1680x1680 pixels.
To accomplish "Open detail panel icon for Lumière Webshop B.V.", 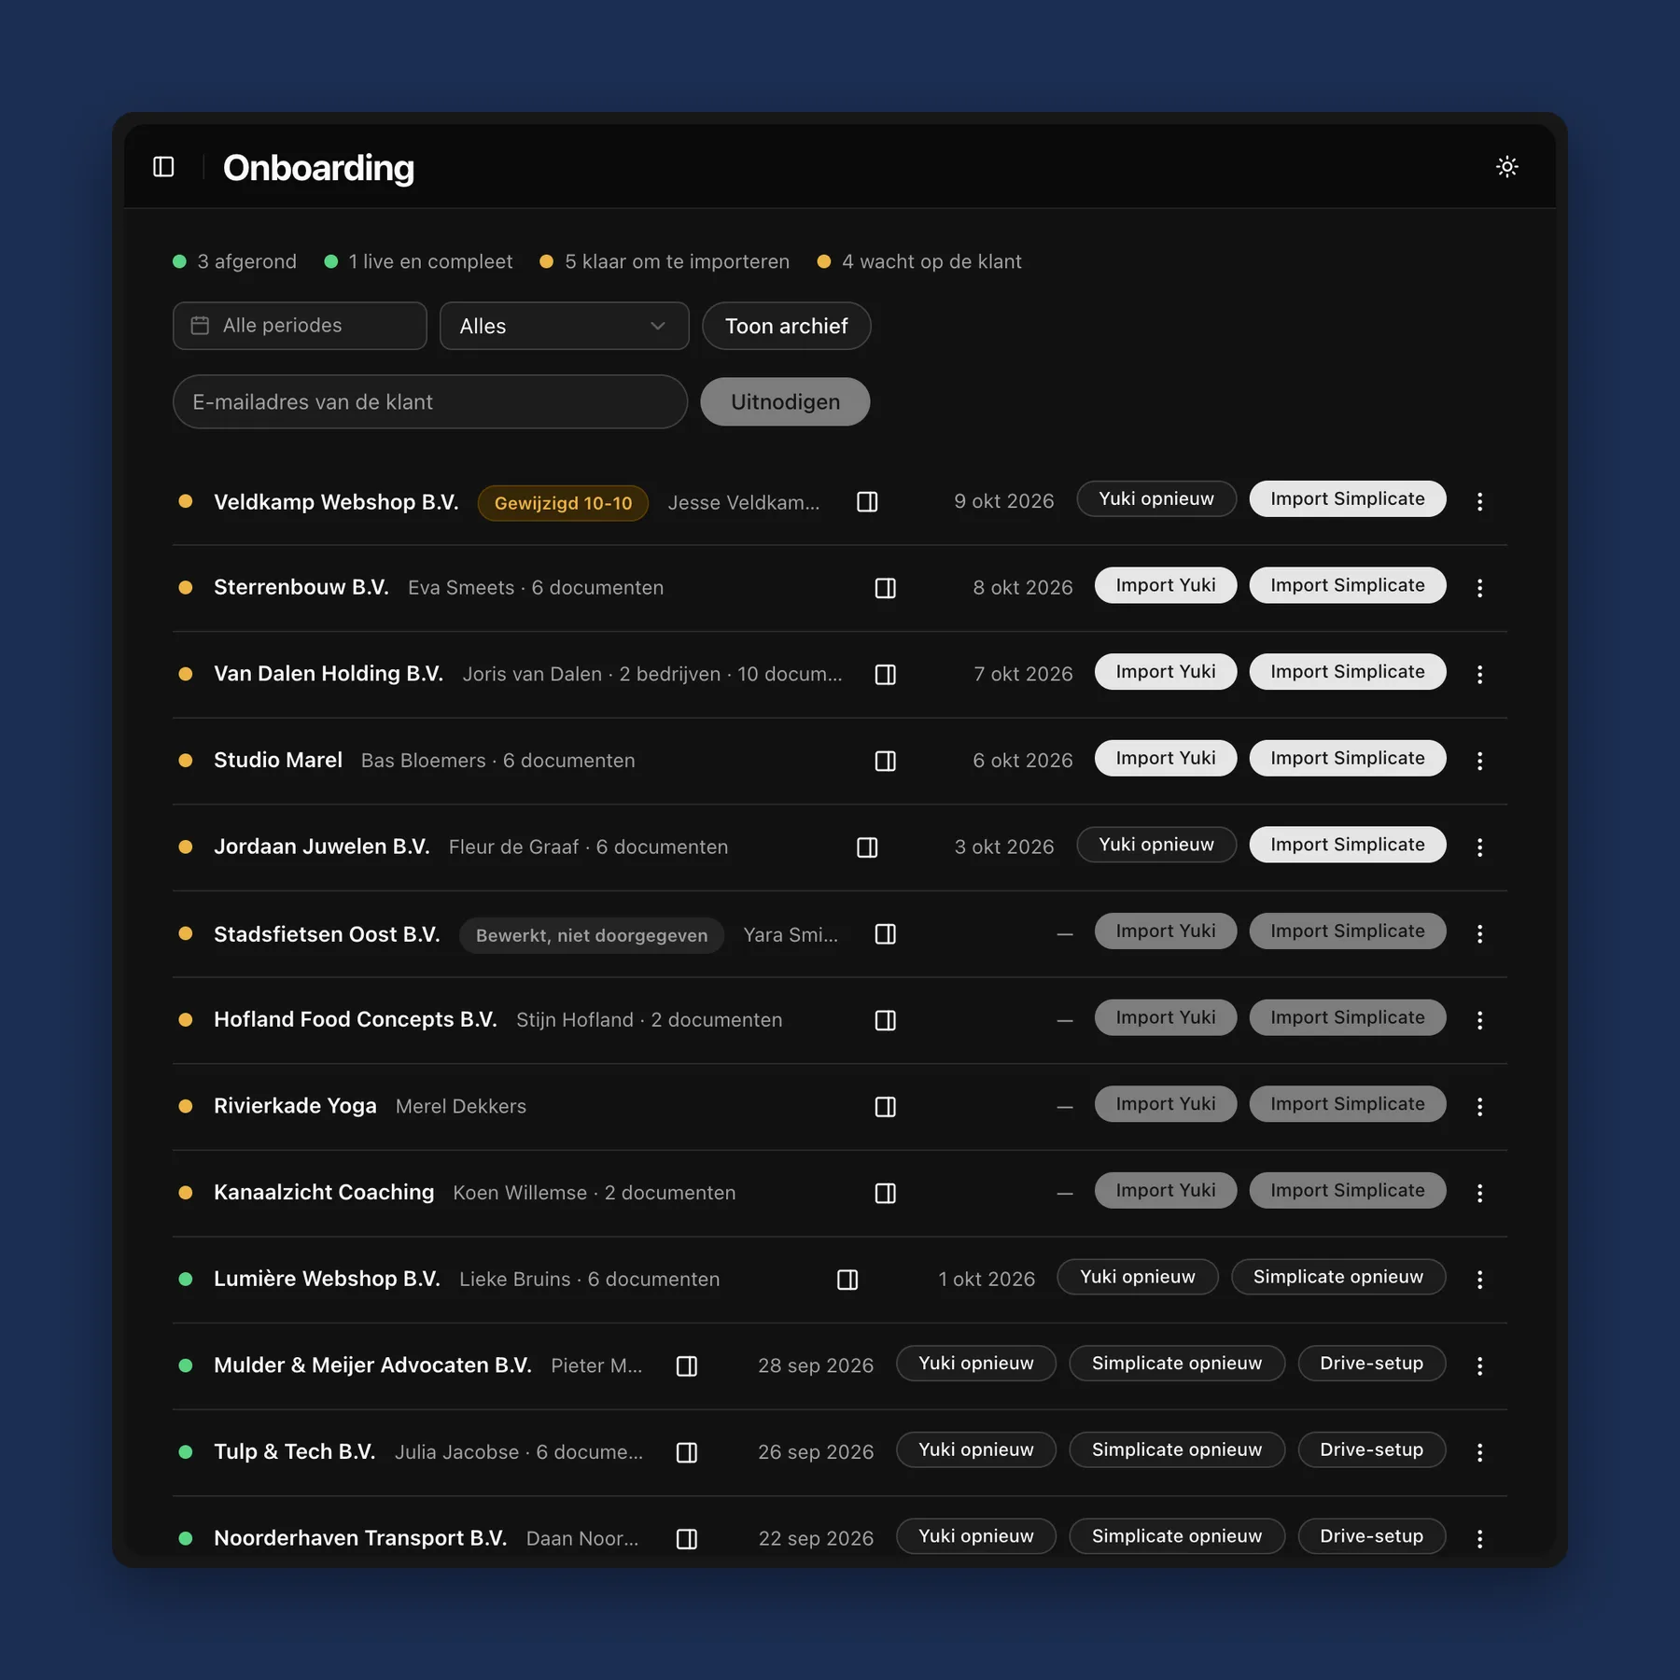I will click(847, 1280).
